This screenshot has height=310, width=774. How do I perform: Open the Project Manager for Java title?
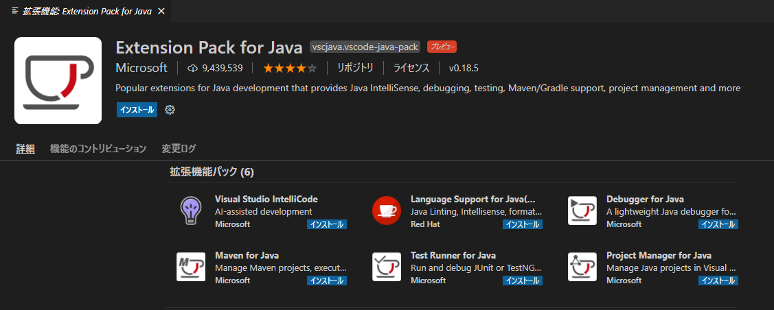[659, 255]
